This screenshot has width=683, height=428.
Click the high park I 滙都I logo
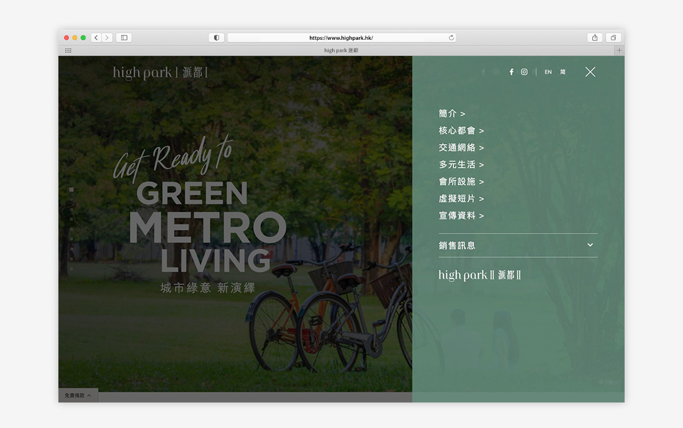[x=160, y=73]
